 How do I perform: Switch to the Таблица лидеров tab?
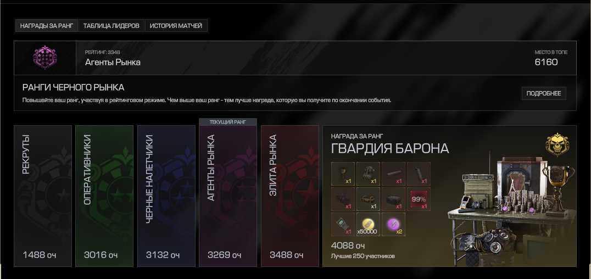point(111,26)
